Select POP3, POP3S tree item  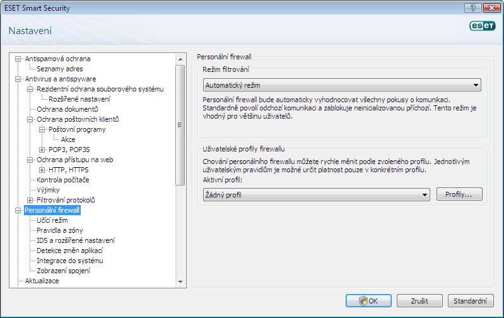coord(69,150)
